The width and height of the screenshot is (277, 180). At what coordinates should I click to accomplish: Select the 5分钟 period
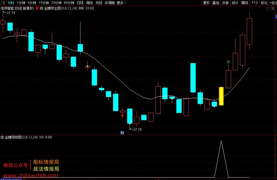coord(32,3)
